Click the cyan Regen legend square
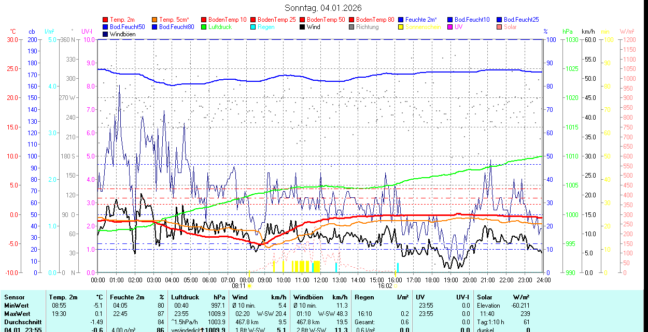Screen dimensions: 648x332 [x=253, y=27]
